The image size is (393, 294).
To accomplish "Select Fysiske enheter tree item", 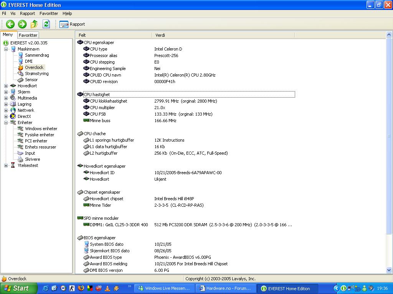I will point(40,135).
